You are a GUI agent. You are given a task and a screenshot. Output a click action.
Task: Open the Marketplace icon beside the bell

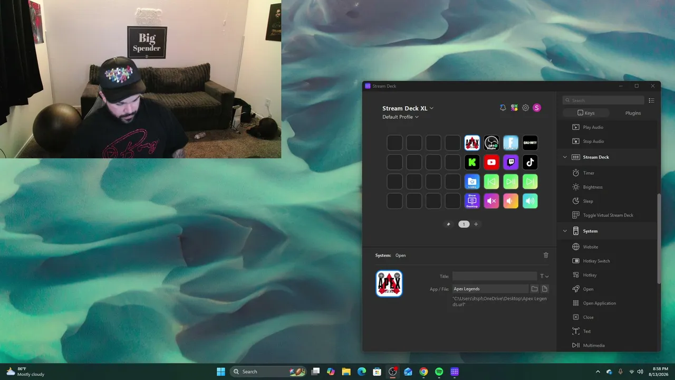pyautogui.click(x=514, y=108)
